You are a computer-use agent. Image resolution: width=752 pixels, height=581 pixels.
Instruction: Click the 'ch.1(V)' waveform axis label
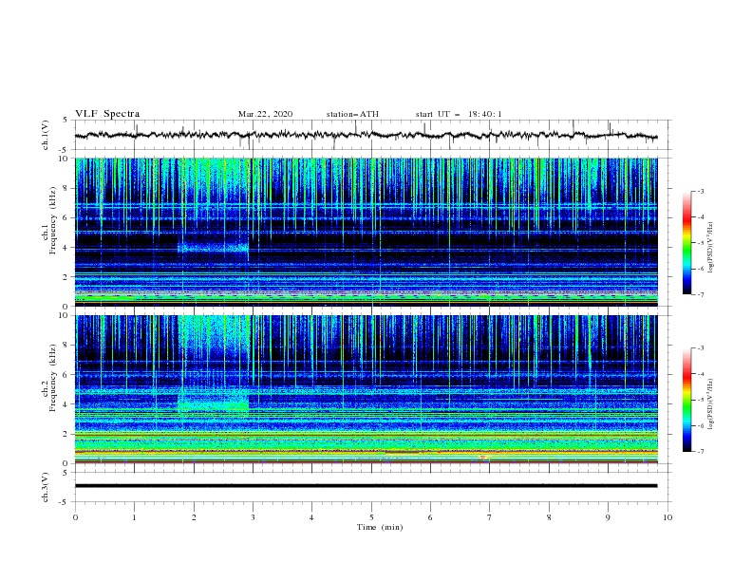tap(46, 135)
